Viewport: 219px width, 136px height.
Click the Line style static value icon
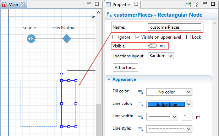coord(140,129)
